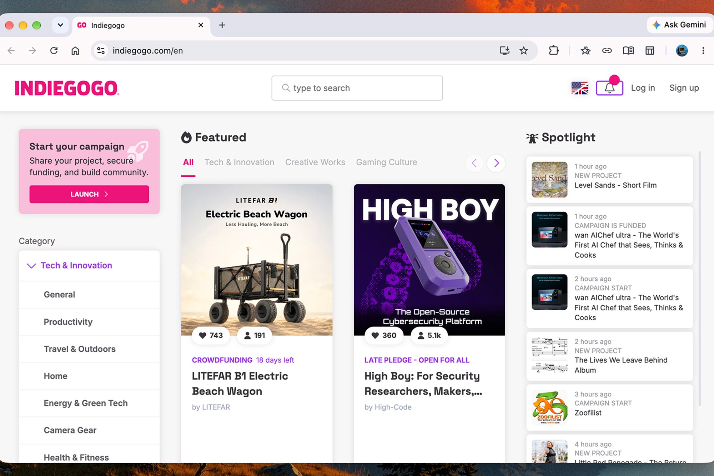Open the extensions puzzle icon
Screen dimensions: 714x476
point(554,51)
